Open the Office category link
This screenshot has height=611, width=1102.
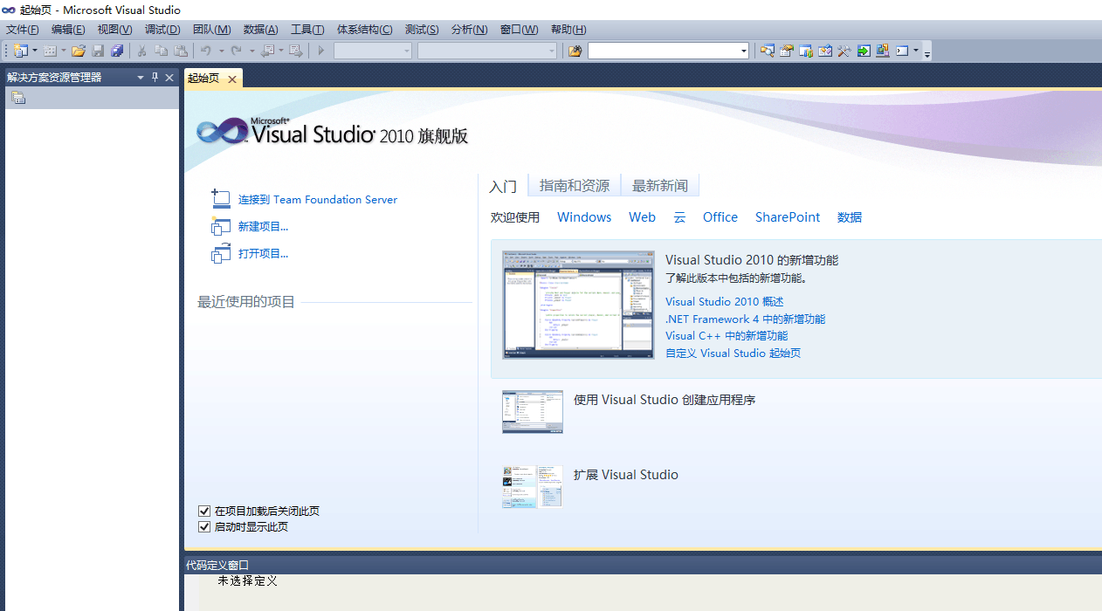click(720, 217)
